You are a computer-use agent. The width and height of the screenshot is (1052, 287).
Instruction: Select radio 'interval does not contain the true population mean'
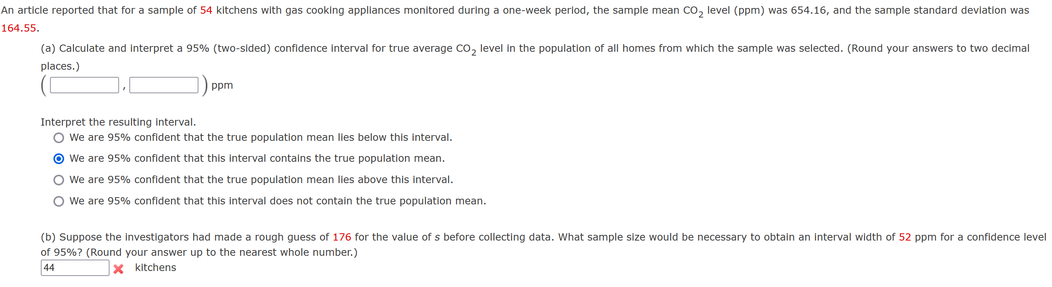(x=59, y=201)
